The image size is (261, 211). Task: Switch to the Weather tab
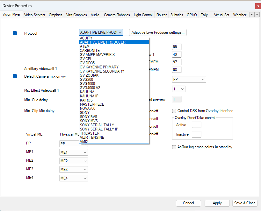pyautogui.click(x=240, y=15)
